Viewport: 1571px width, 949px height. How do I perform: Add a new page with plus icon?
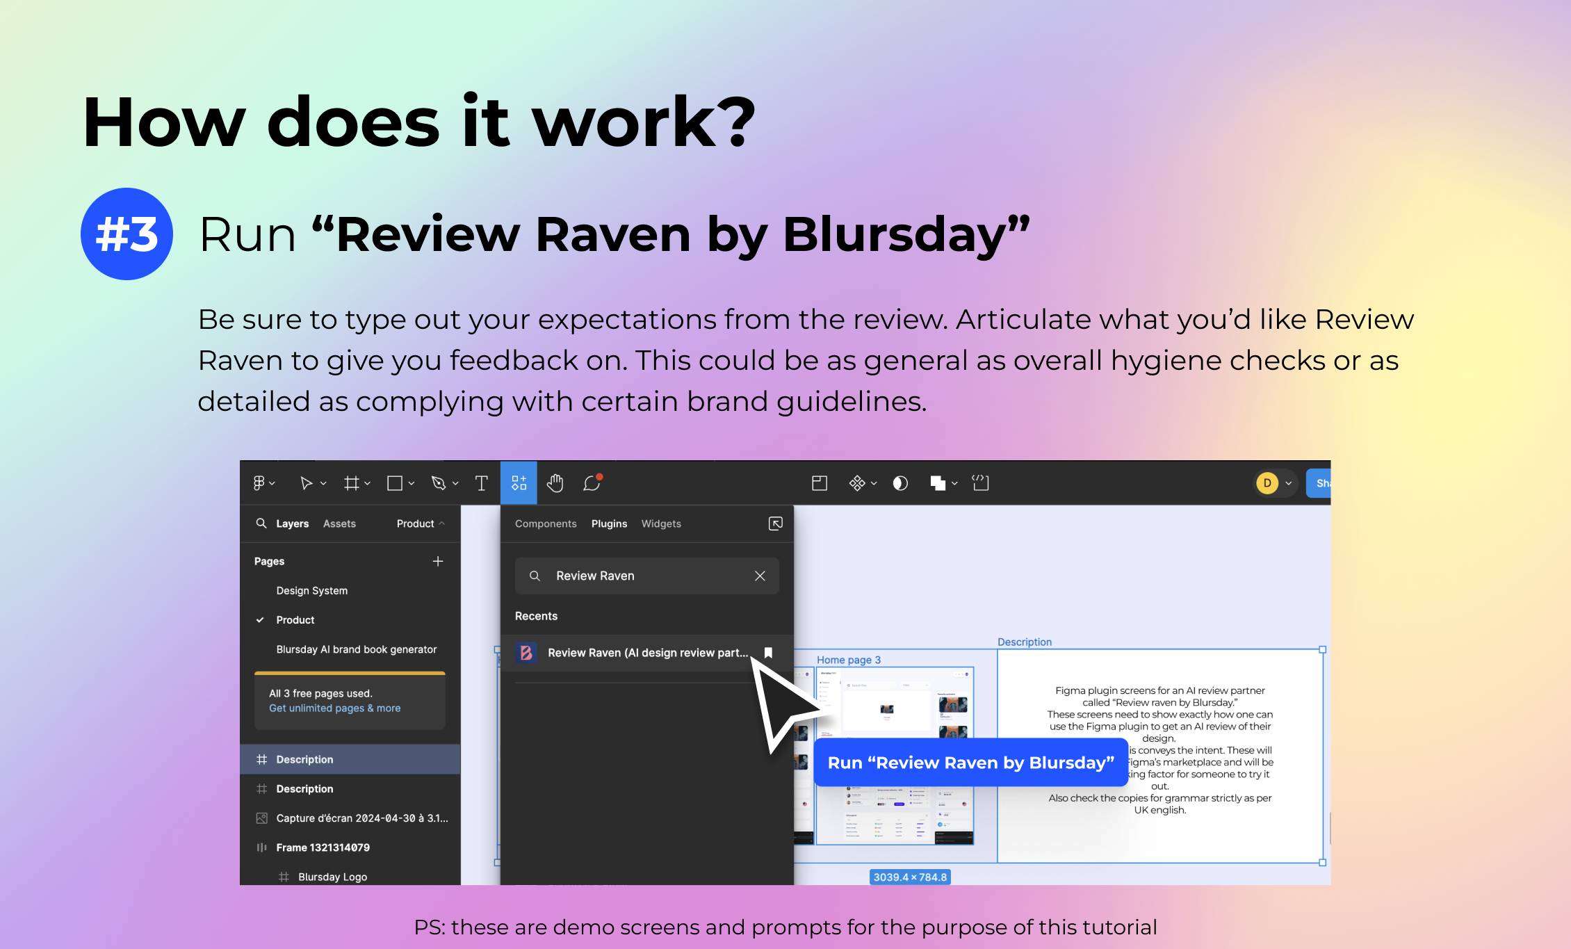[438, 561]
